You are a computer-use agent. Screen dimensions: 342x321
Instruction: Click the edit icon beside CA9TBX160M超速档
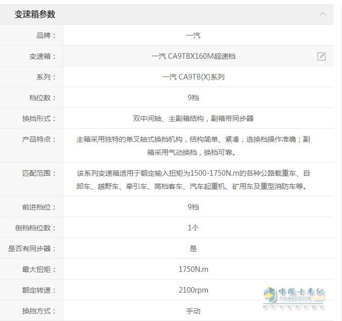click(x=321, y=56)
